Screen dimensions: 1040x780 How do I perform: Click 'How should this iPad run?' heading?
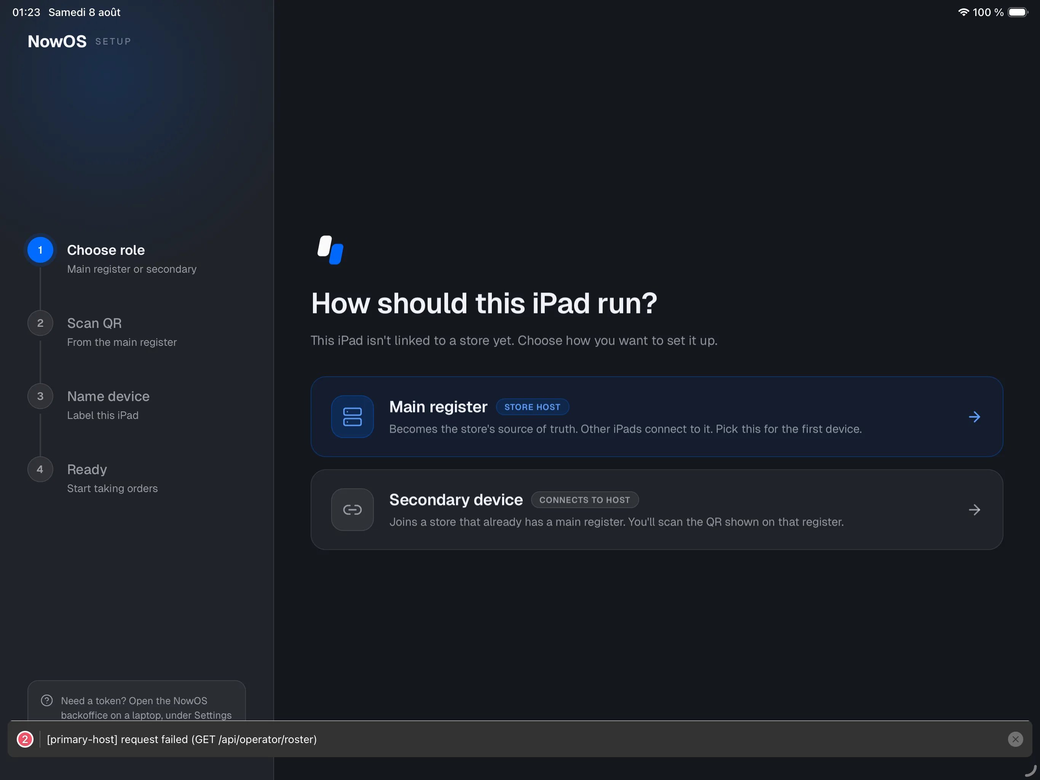[484, 303]
